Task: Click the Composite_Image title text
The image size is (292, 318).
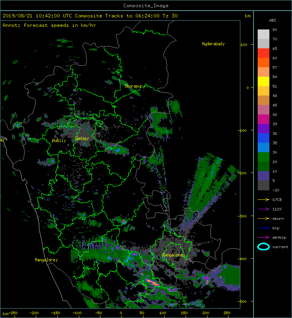Action: [x=146, y=6]
